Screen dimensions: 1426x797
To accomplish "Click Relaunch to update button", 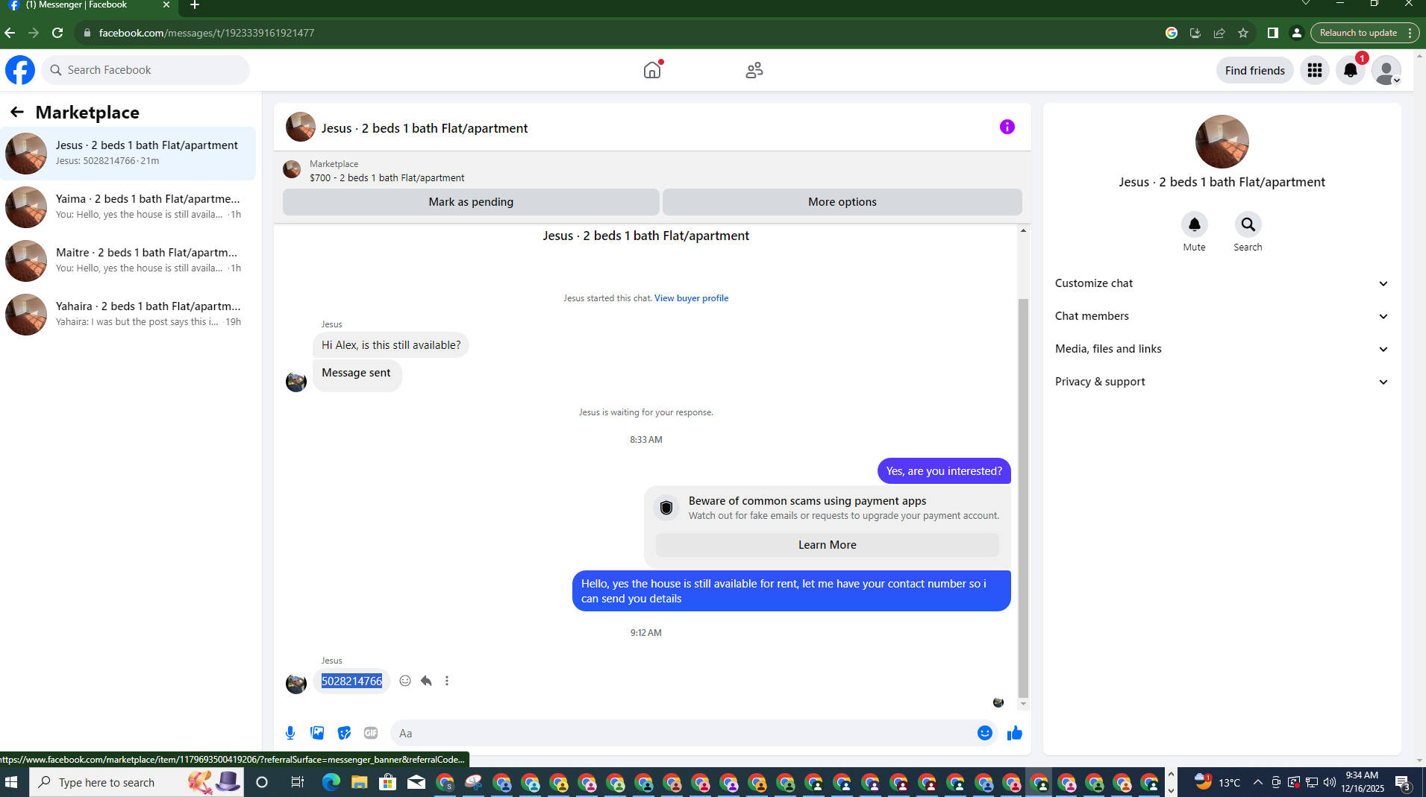I will [1358, 33].
